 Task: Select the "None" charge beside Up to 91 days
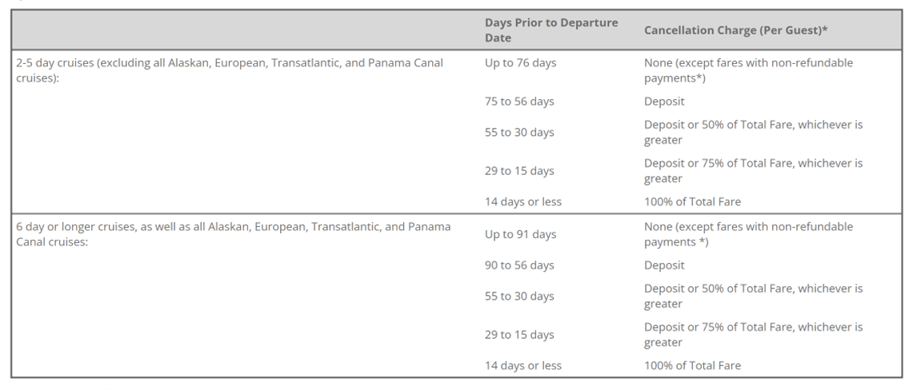[x=748, y=234]
